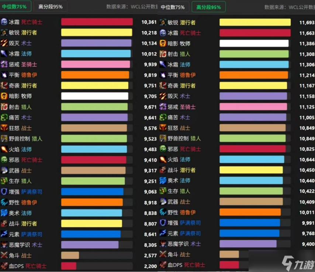Select the 中位数75% tab in left panel
Viewport: 315px width, 272px height.
click(x=15, y=6)
